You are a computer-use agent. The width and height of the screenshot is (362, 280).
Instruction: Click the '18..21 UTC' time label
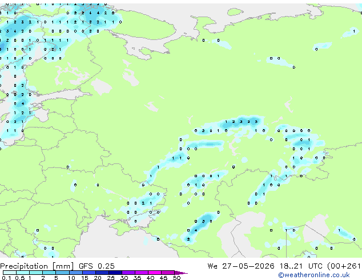[x=300, y=266]
